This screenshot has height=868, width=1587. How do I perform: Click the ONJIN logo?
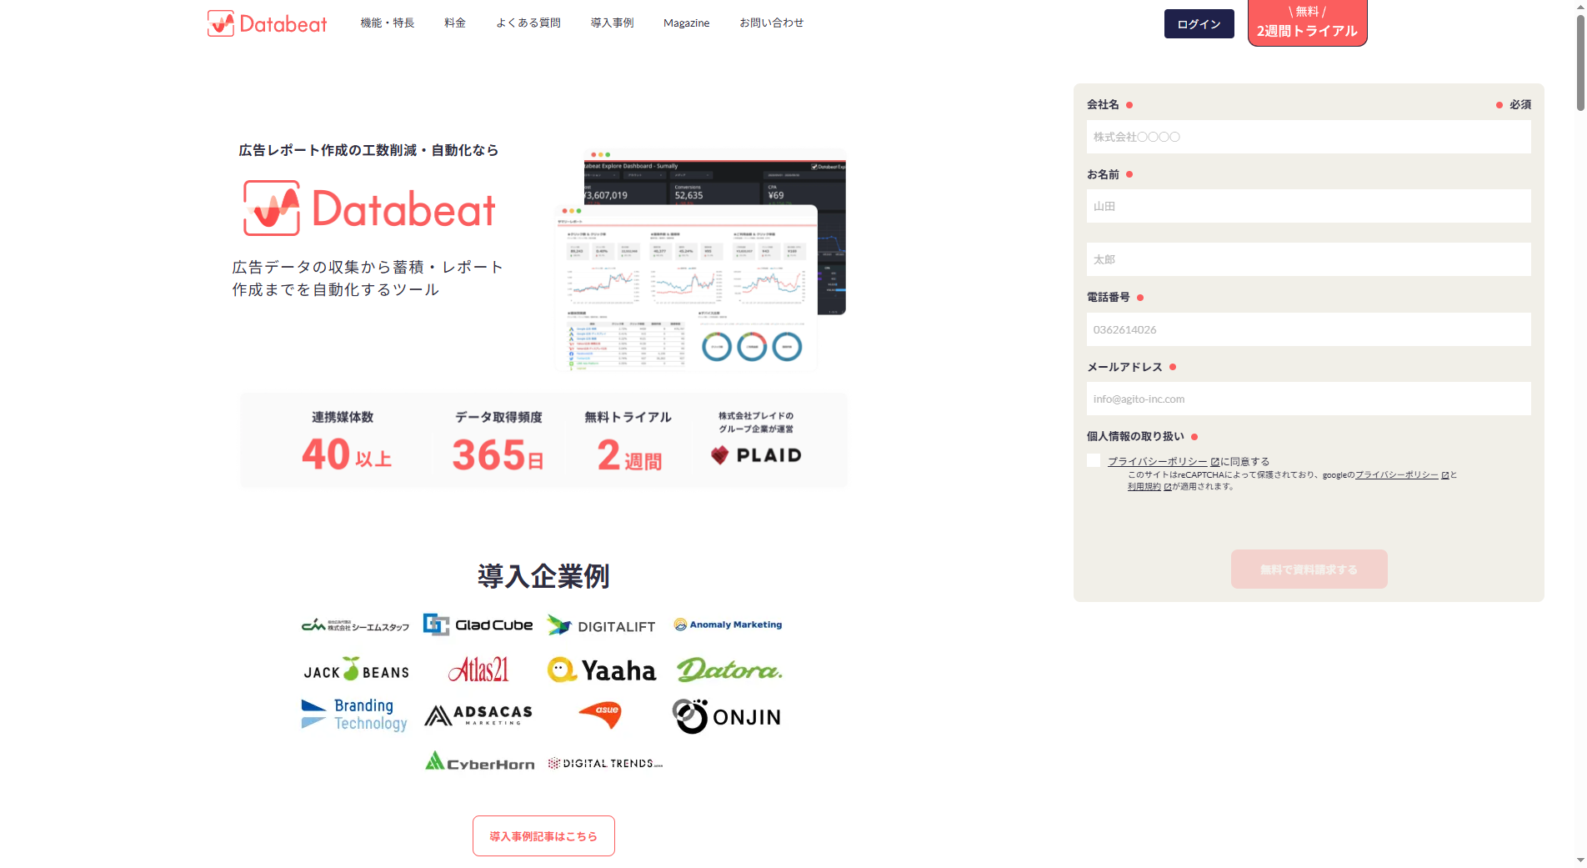click(727, 716)
